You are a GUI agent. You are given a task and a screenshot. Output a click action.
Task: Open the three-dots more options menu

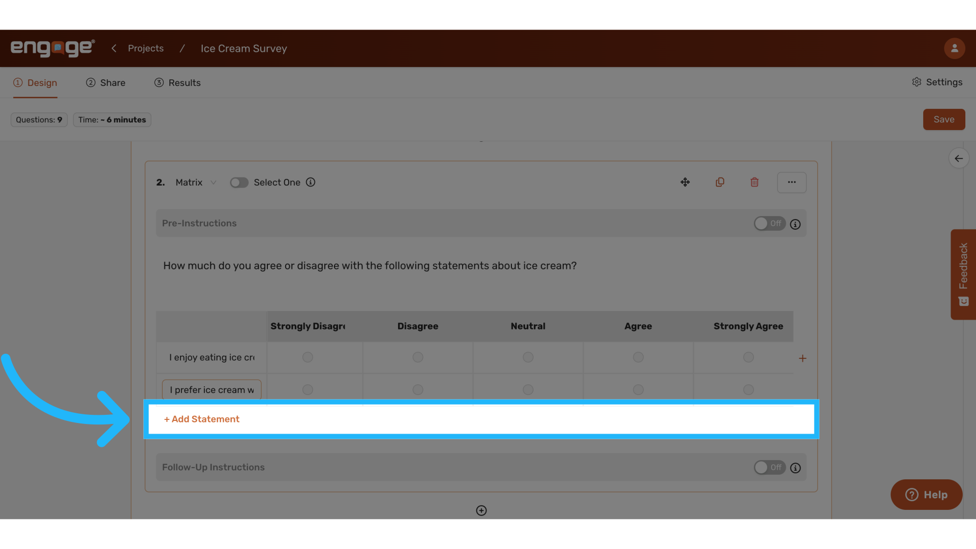pyautogui.click(x=791, y=182)
